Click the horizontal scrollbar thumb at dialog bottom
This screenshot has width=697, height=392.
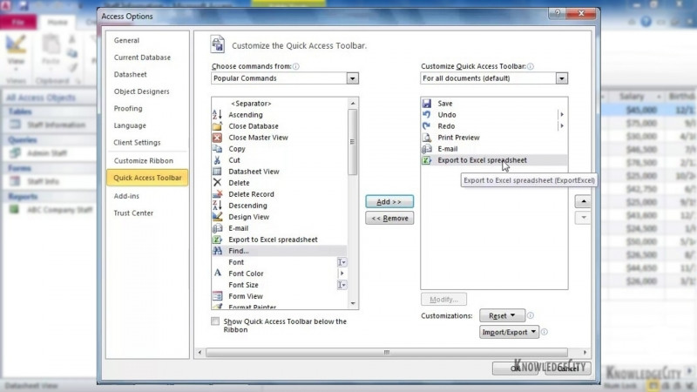(387, 353)
